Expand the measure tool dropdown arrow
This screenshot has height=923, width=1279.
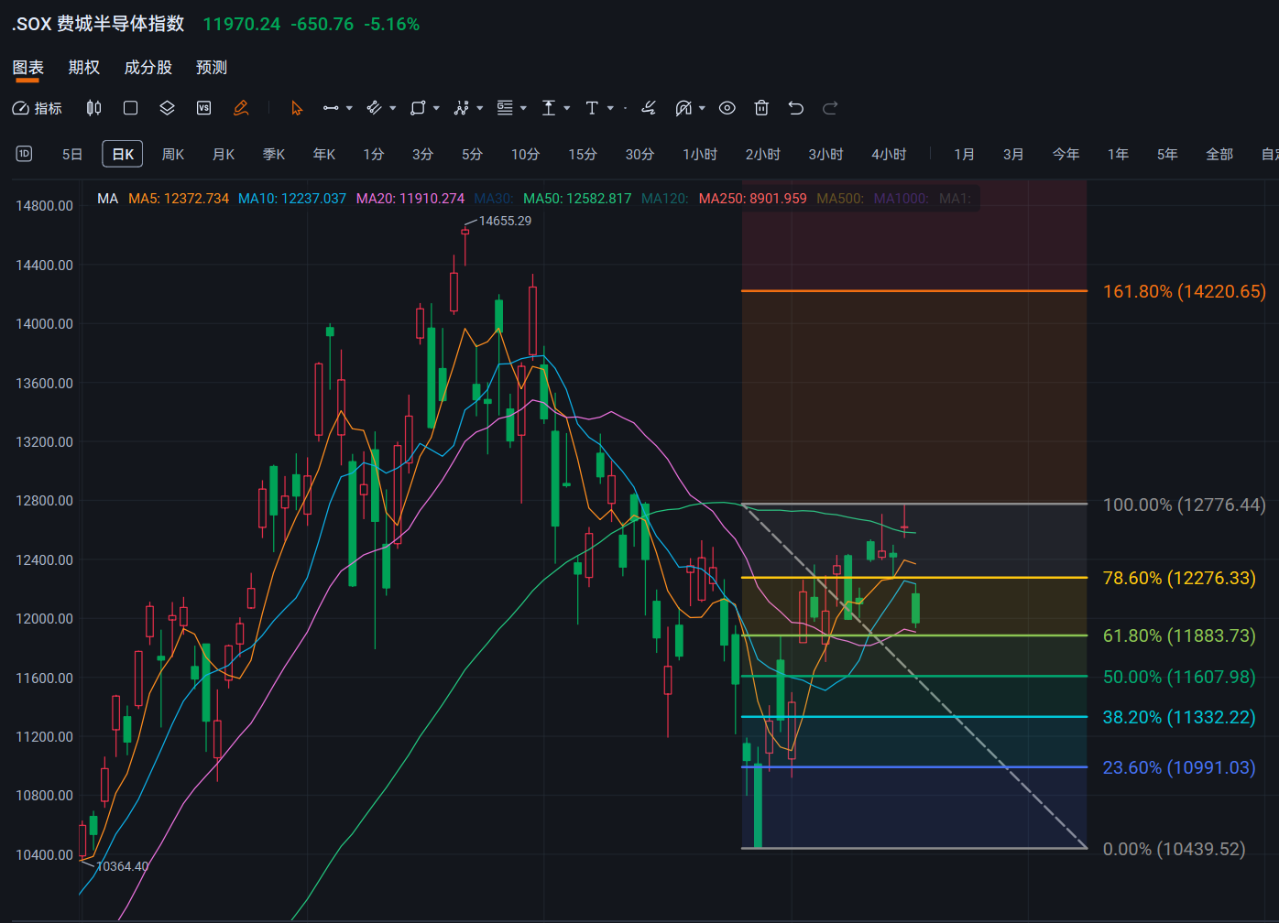[567, 108]
